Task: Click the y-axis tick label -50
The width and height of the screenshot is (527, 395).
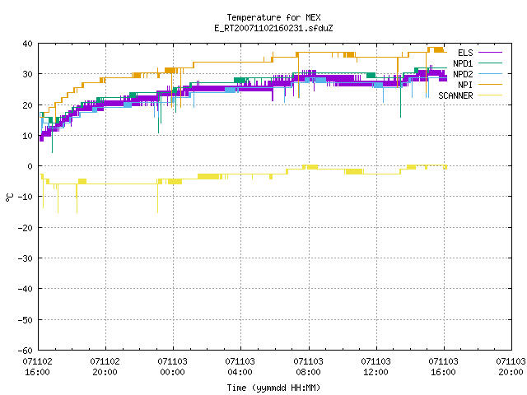Action: pyautogui.click(x=26, y=320)
